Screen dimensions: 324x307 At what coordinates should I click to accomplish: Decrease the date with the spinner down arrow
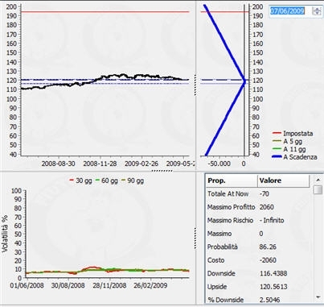click(x=318, y=13)
